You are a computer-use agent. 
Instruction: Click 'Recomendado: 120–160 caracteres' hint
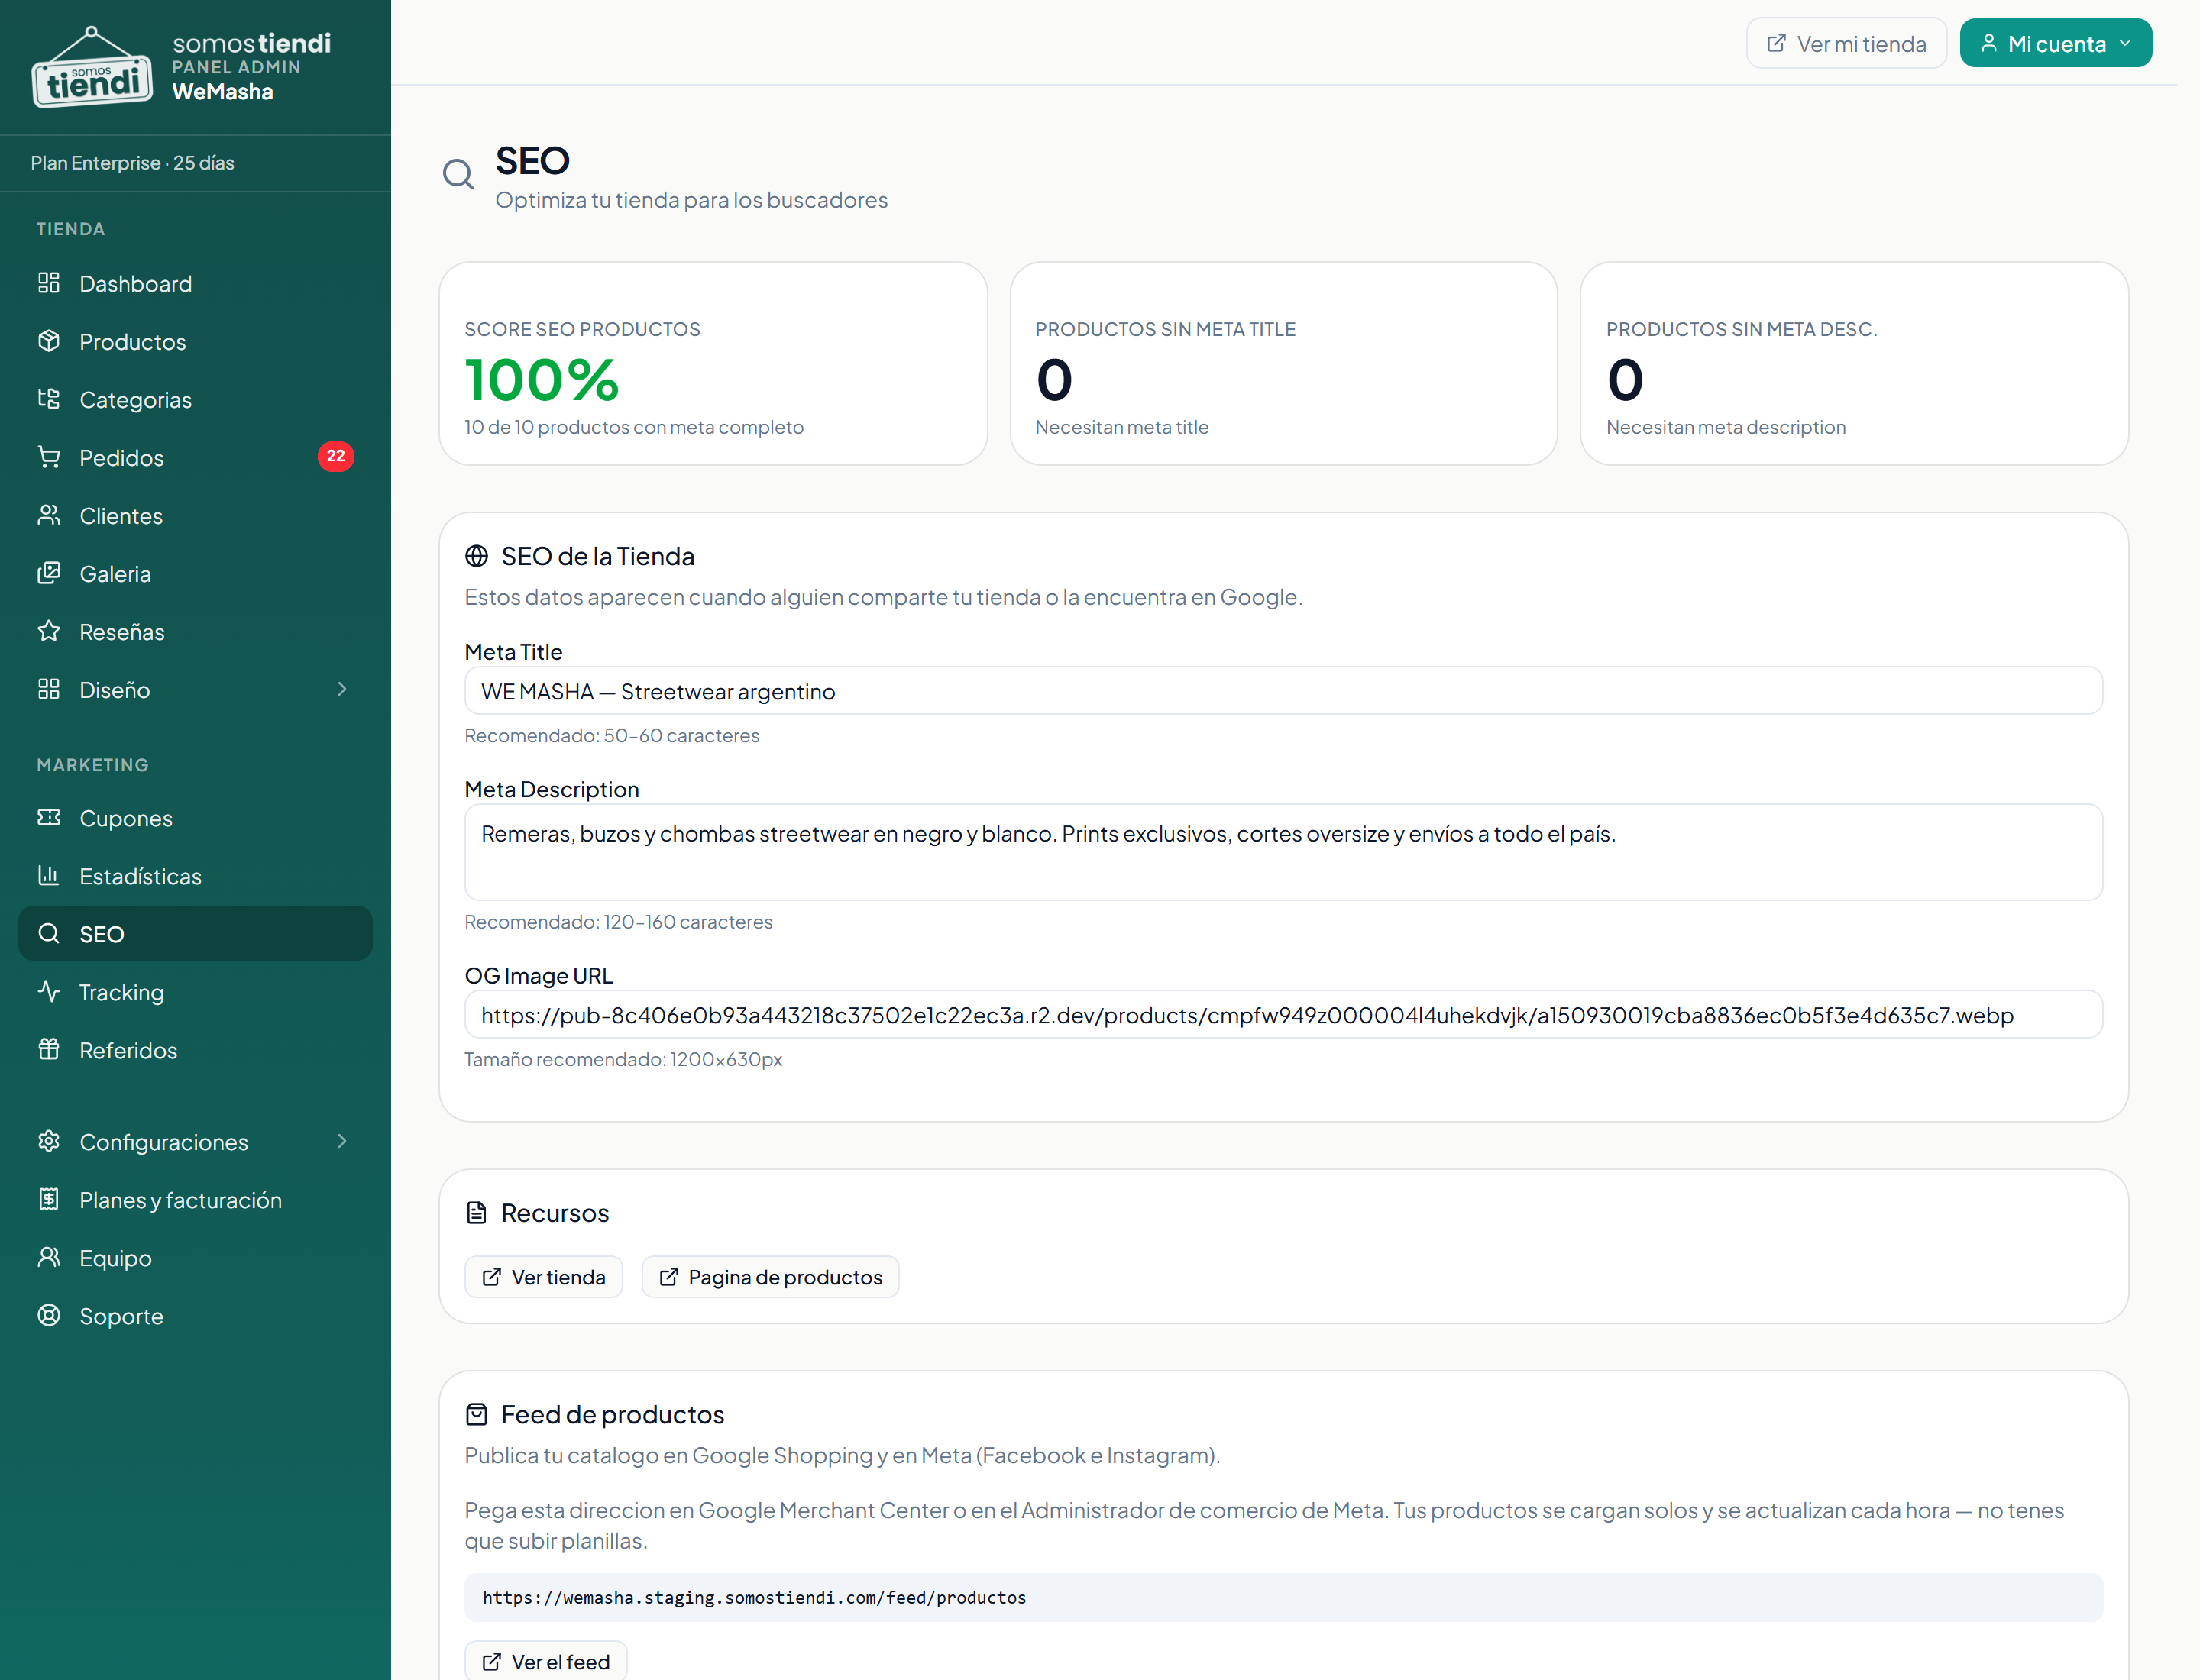618,922
